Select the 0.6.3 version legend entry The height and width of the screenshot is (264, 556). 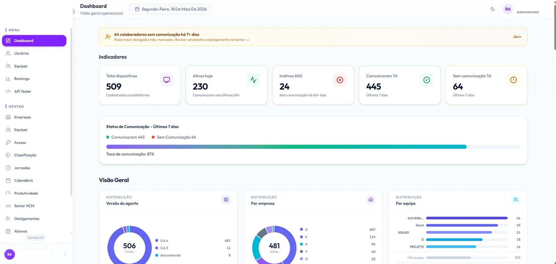click(x=193, y=248)
